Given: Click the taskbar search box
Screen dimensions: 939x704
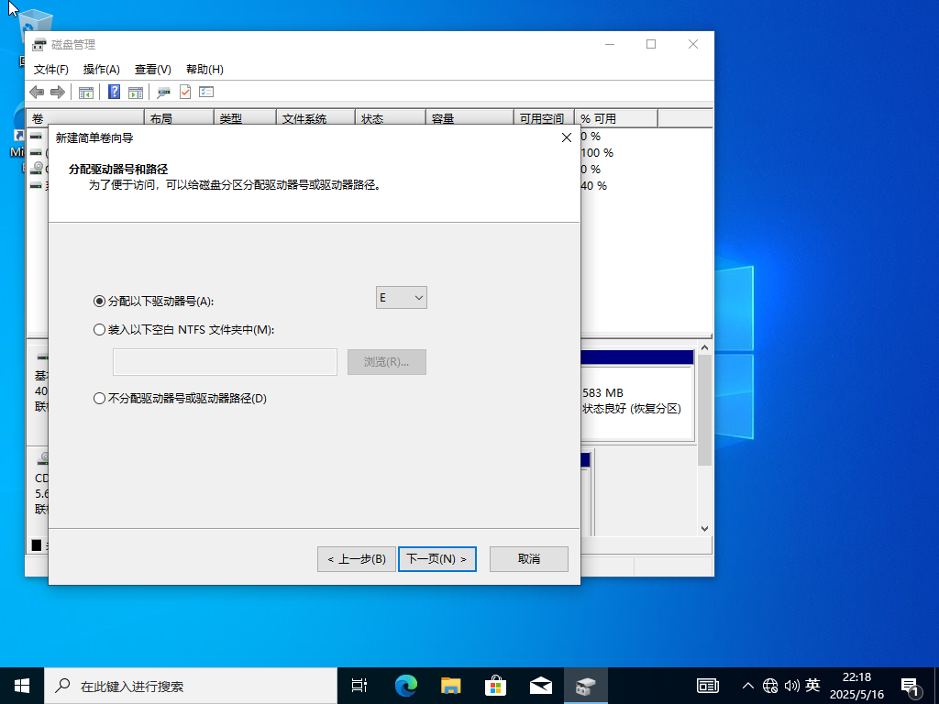Looking at the screenshot, I should click(192, 686).
